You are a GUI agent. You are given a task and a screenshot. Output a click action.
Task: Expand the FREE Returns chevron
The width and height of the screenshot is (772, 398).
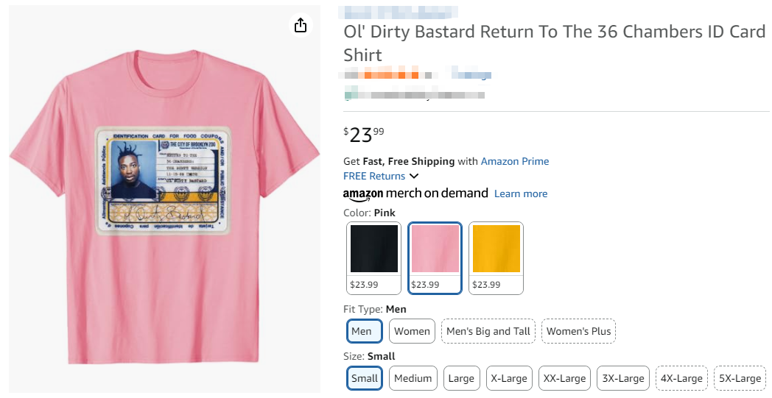coord(414,176)
